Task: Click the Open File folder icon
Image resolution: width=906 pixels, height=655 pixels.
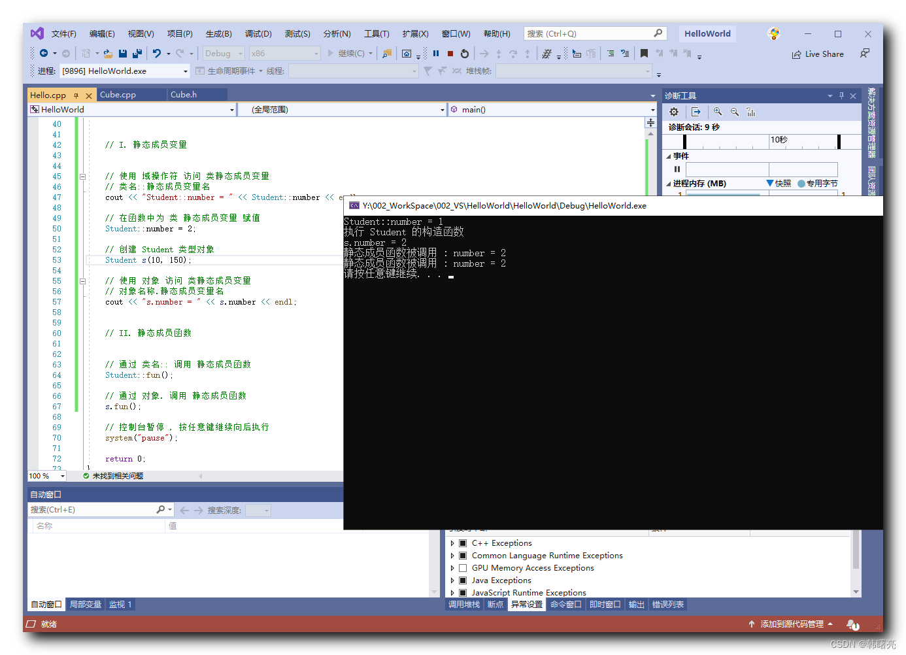Action: tap(108, 54)
